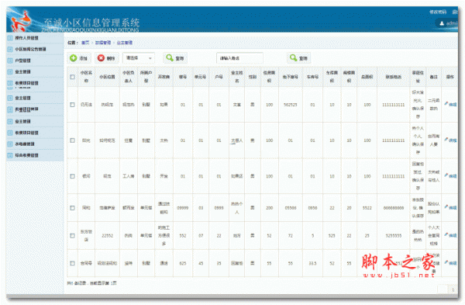Click the red X 删除 delete icon
The image size is (465, 305).
(x=101, y=58)
